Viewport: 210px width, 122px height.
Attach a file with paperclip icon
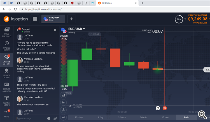click(x=55, y=118)
